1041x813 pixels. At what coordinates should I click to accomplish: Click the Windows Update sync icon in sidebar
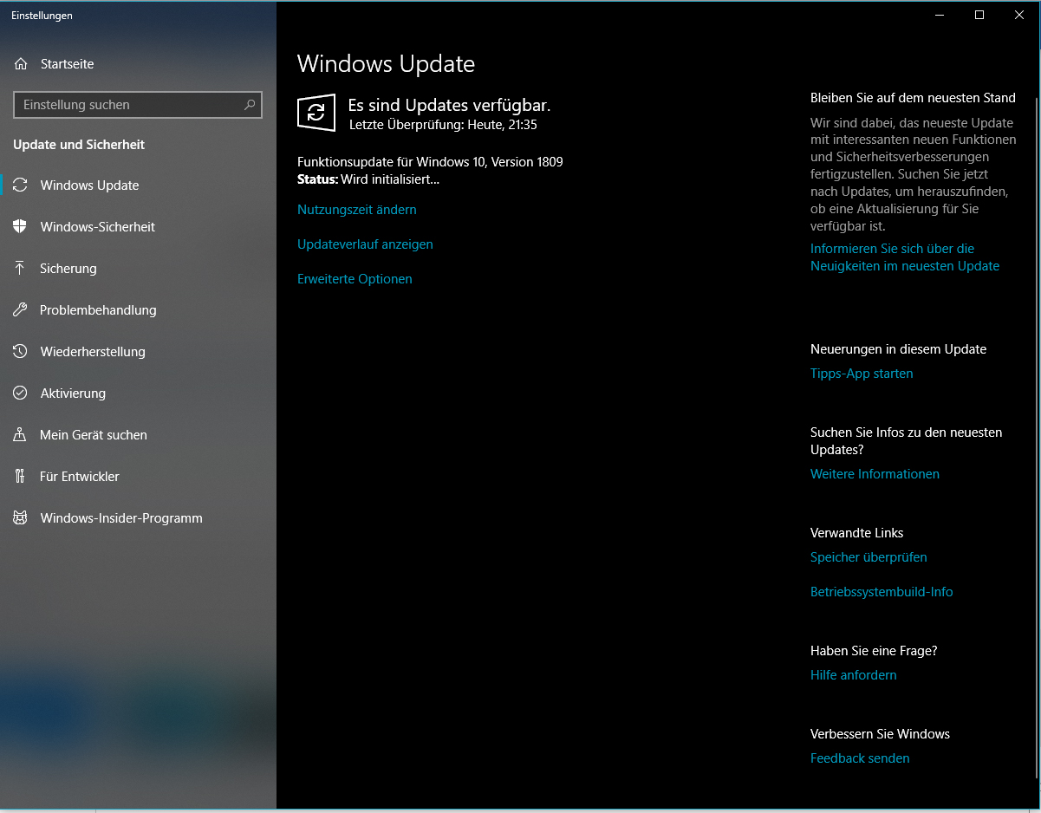21,185
